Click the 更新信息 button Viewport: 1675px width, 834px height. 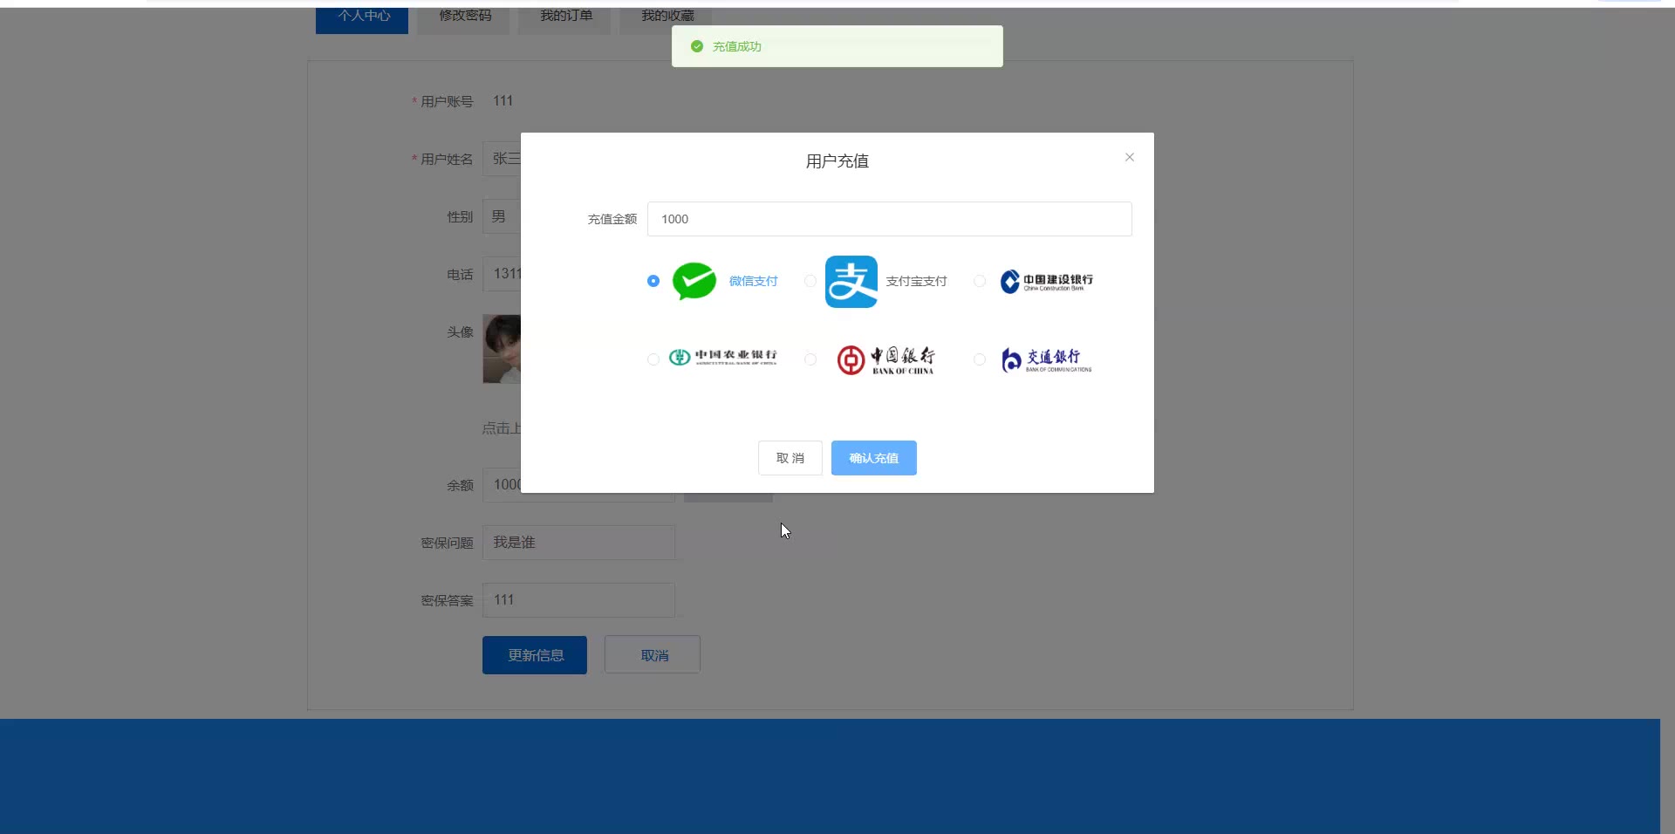(x=535, y=655)
